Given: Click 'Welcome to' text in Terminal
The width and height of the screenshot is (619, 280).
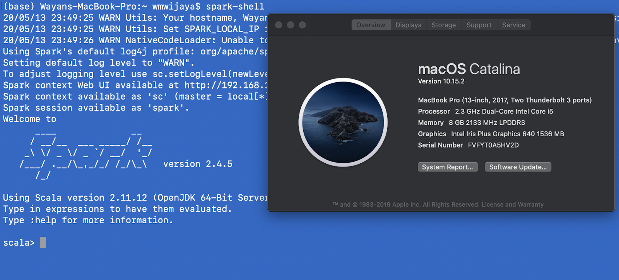Looking at the screenshot, I should pyautogui.click(x=29, y=119).
